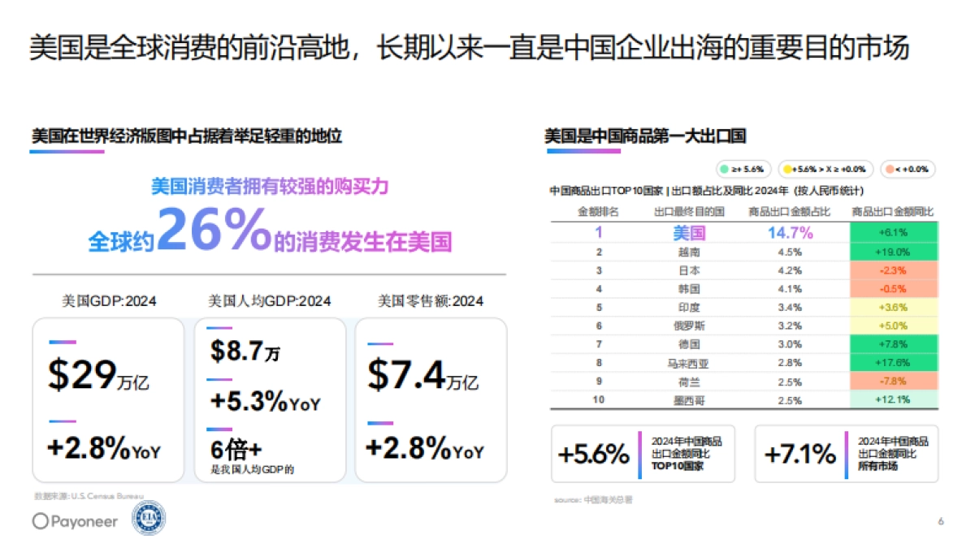The image size is (975, 548).
Task: Click the Payoneer logo
Action: [x=76, y=521]
